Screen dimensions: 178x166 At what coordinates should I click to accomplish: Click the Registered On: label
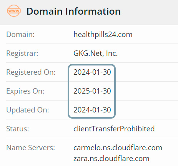click(x=31, y=72)
